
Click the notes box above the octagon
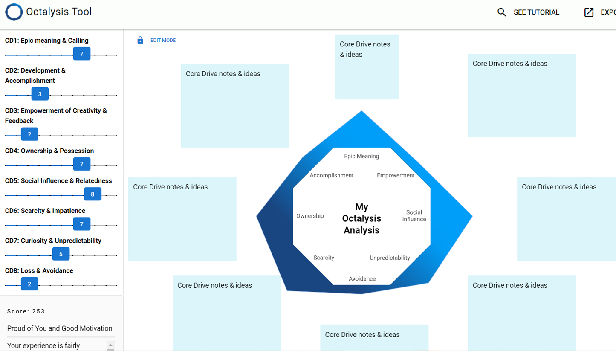[x=367, y=67]
